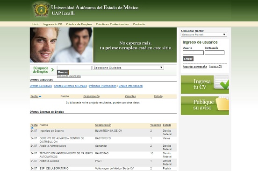Click the banner photo of two men

[x=62, y=45]
